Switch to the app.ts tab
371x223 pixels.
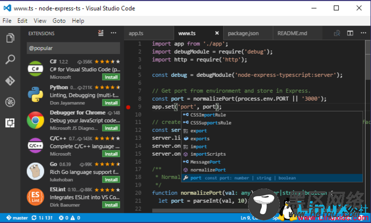click(x=149, y=33)
